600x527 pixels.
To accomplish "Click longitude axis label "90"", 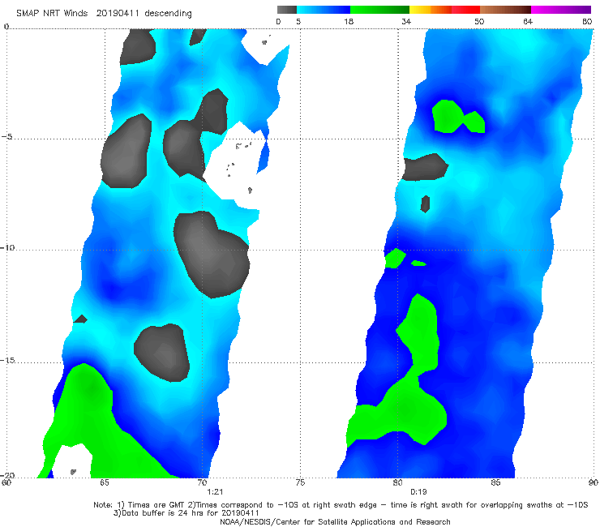I will [x=594, y=482].
